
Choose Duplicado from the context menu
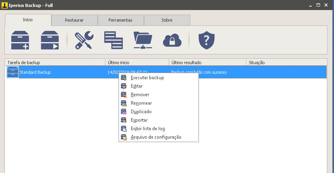tap(158, 112)
